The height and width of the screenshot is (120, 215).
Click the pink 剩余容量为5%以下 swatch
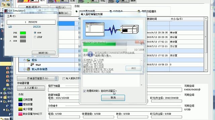point(20,114)
